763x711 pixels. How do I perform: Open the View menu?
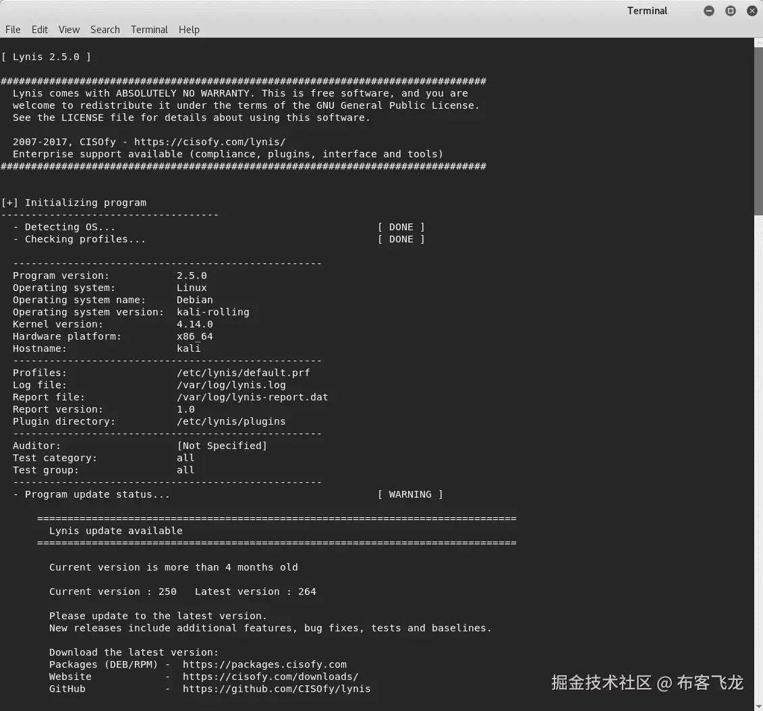pos(69,30)
